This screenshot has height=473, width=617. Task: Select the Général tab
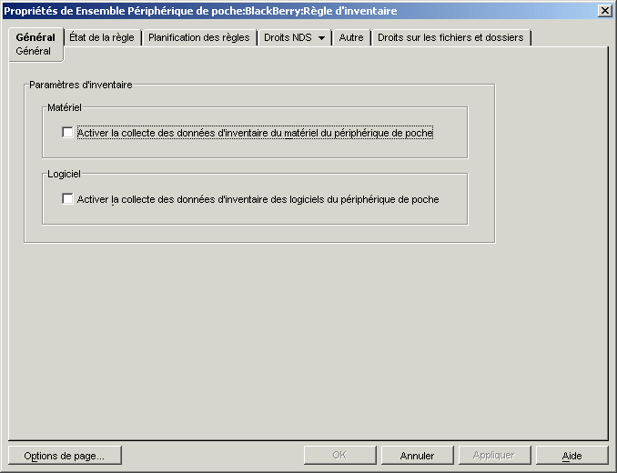click(35, 44)
